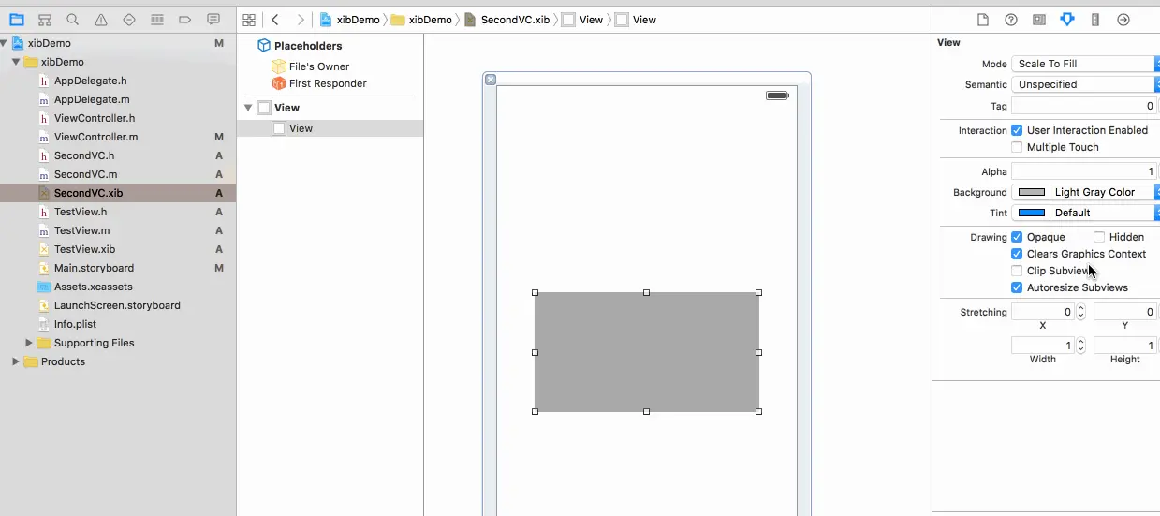Open the Tint Default dropdown
This screenshot has width=1160, height=516.
(x=1105, y=213)
